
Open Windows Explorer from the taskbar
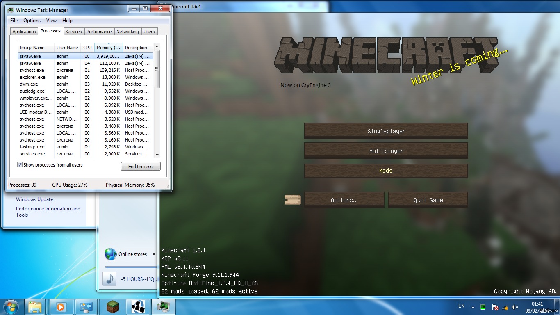pos(35,307)
